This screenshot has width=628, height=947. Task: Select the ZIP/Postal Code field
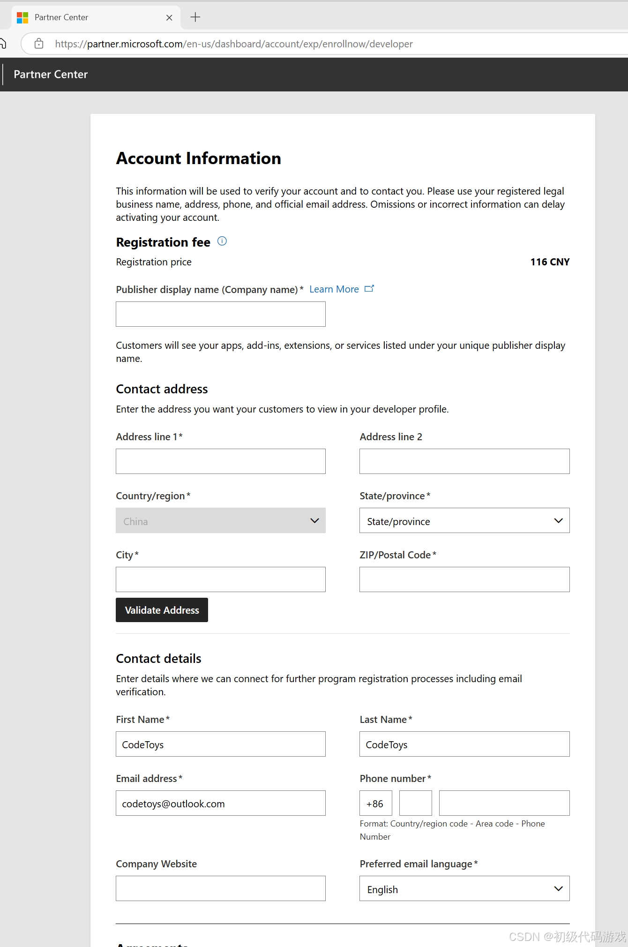(464, 579)
